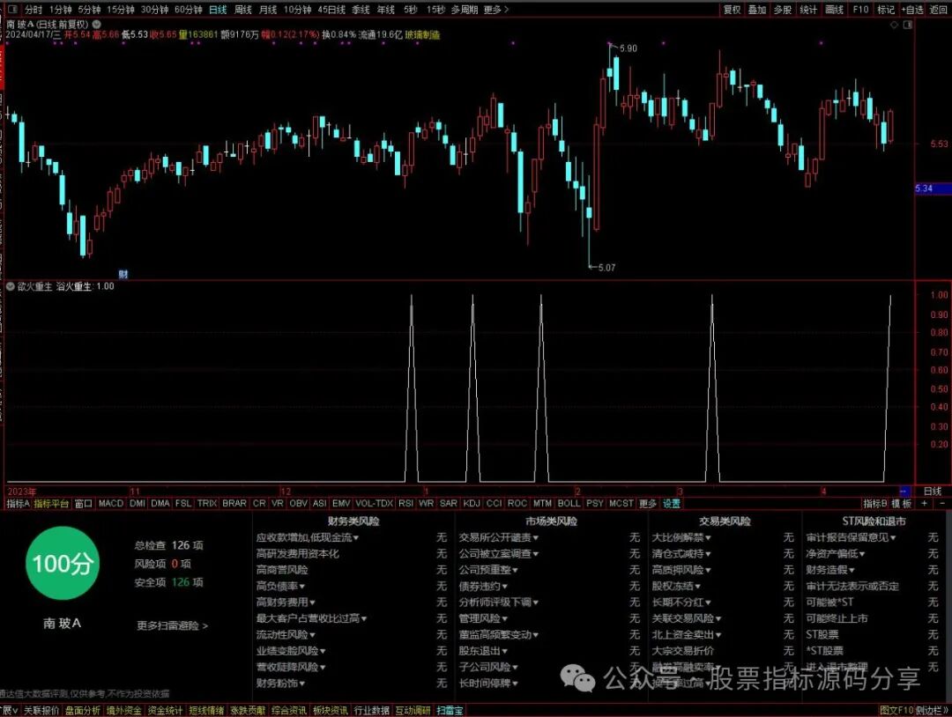
Task: Click 玻璃制造 industry link
Action: (422, 35)
